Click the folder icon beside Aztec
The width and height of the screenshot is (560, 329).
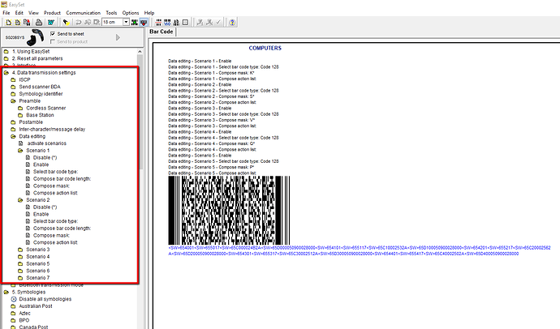[13, 314]
